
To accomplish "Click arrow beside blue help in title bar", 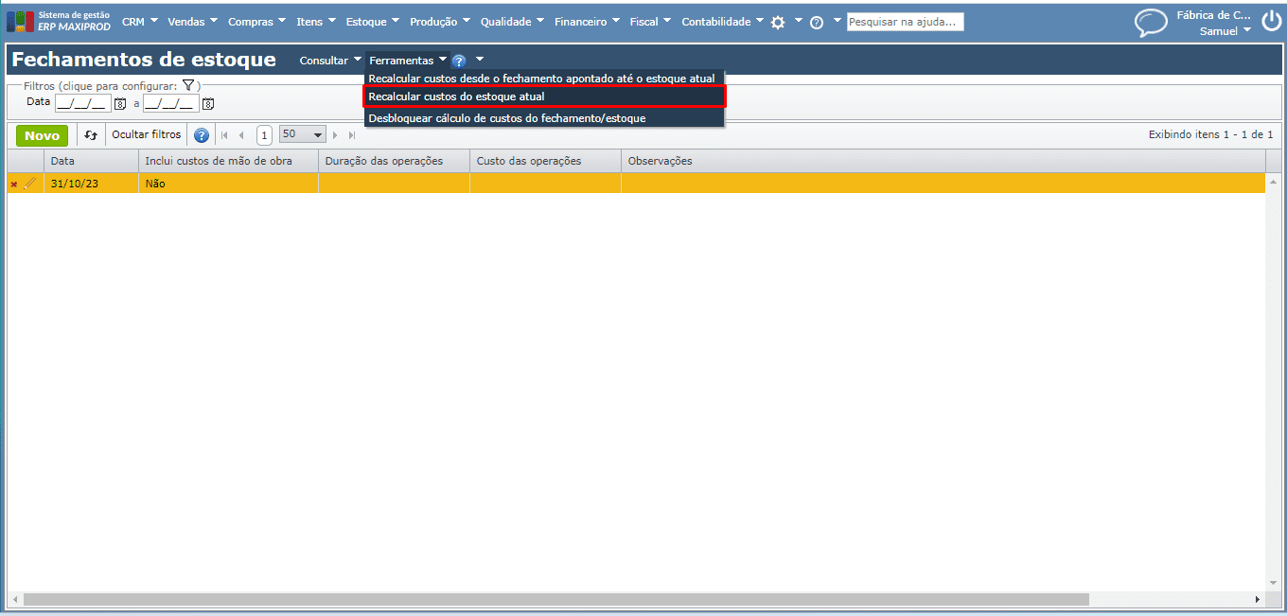I will point(480,60).
